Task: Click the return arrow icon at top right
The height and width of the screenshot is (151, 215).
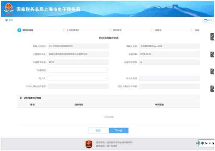Action: tap(205, 20)
